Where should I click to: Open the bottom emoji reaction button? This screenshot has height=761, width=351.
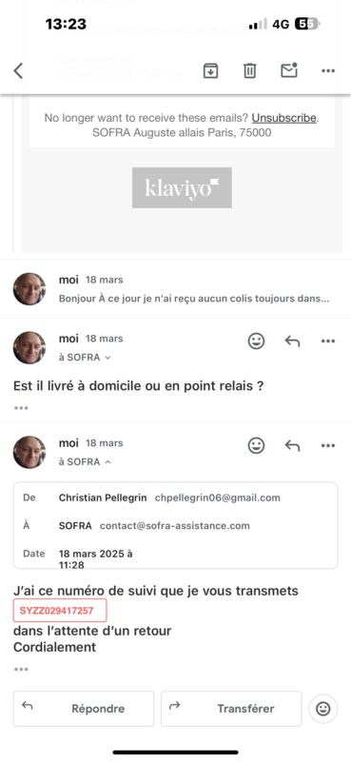pyautogui.click(x=322, y=709)
